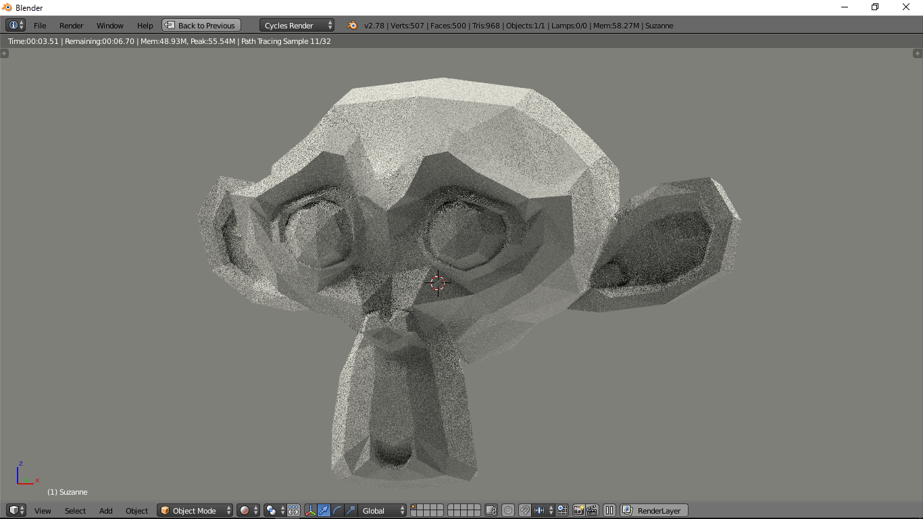
Task: Select a layer in second layer block
Action: 464,510
